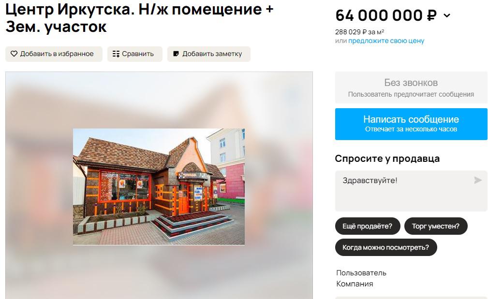Open the building photo in the gallery

(159, 187)
